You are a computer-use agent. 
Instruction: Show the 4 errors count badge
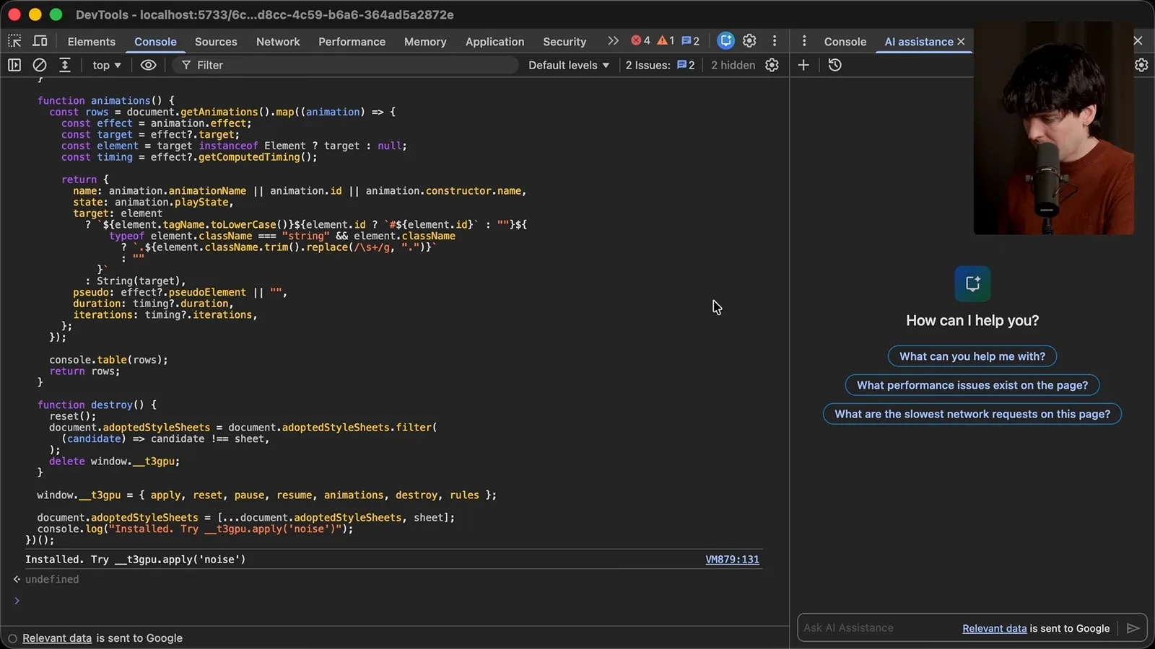pyautogui.click(x=640, y=41)
